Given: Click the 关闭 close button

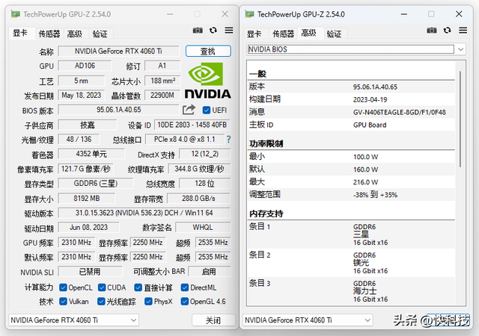Looking at the screenshot, I should pos(213,320).
